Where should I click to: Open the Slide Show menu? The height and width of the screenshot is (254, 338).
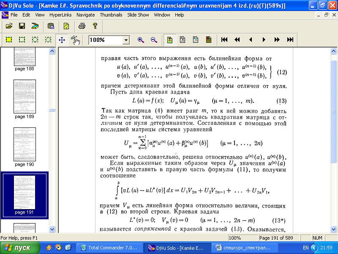coord(138,15)
